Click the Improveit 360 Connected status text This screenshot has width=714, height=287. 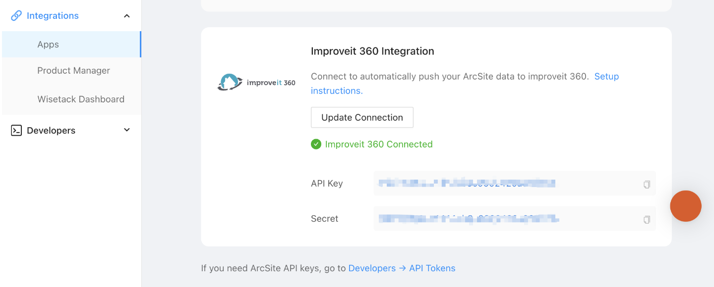click(379, 144)
